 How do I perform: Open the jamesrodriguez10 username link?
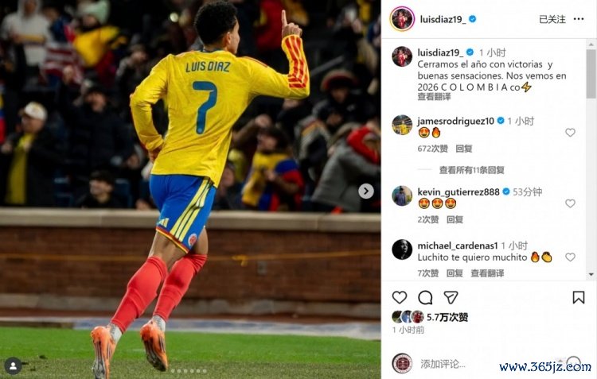456,121
